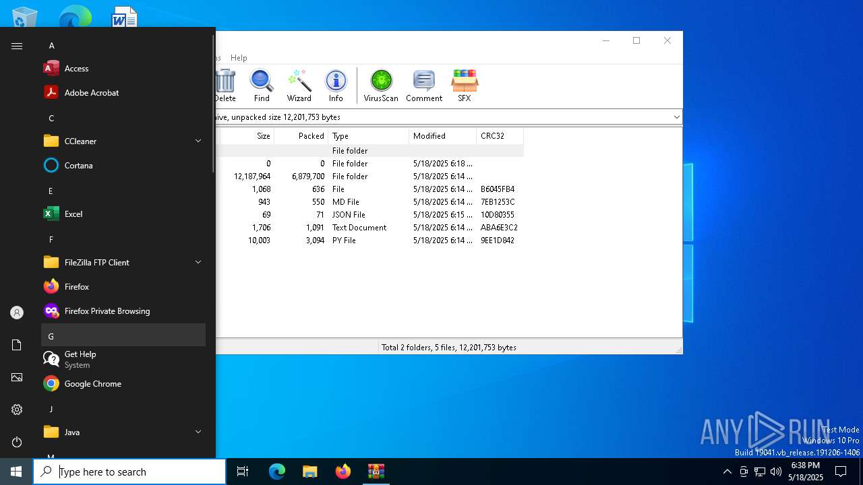Open Pictures from the Start sidebar
Screen dimensions: 863x485
pos(17,377)
